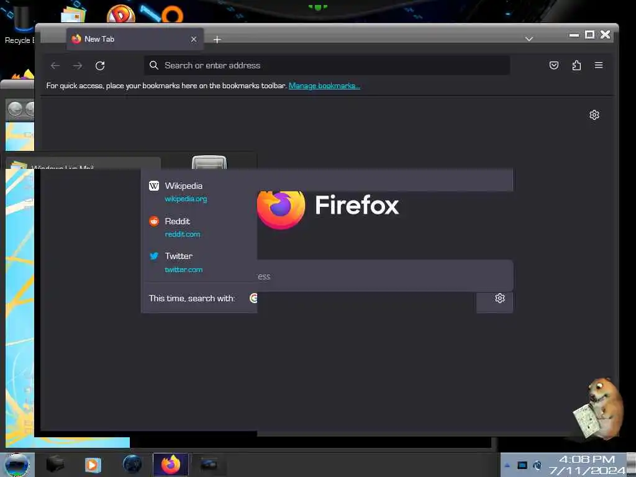Click the 'This time, search with:' label

pos(191,299)
